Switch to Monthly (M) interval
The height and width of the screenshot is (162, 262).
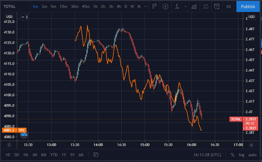click(x=139, y=6)
